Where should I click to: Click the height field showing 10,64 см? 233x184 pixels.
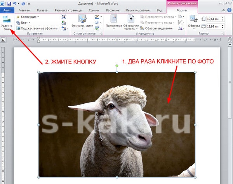point(214,19)
